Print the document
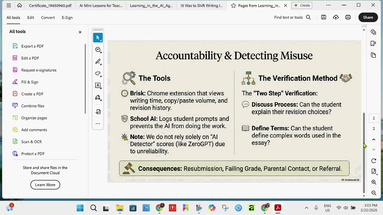The height and width of the screenshot is (215, 383). click(348, 17)
